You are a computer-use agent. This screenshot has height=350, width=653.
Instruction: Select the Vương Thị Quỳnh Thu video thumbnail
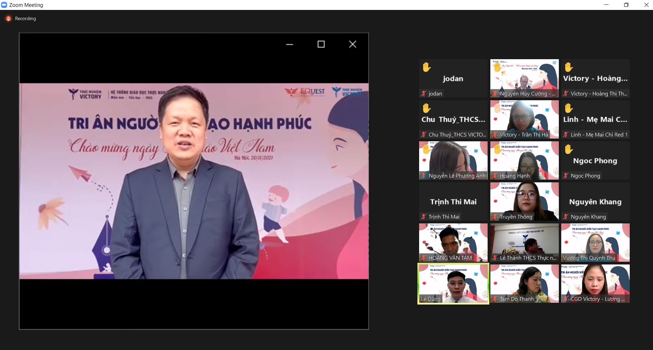pyautogui.click(x=595, y=243)
